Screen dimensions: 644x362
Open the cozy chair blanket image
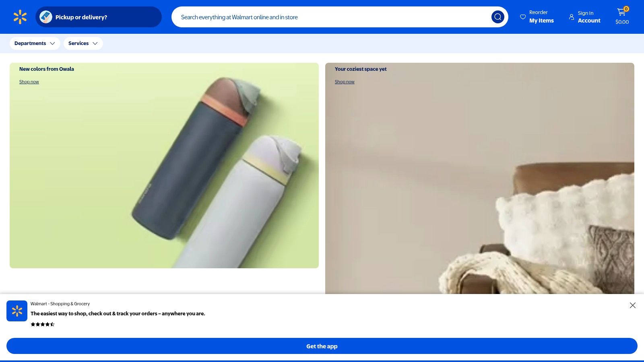coord(480,178)
